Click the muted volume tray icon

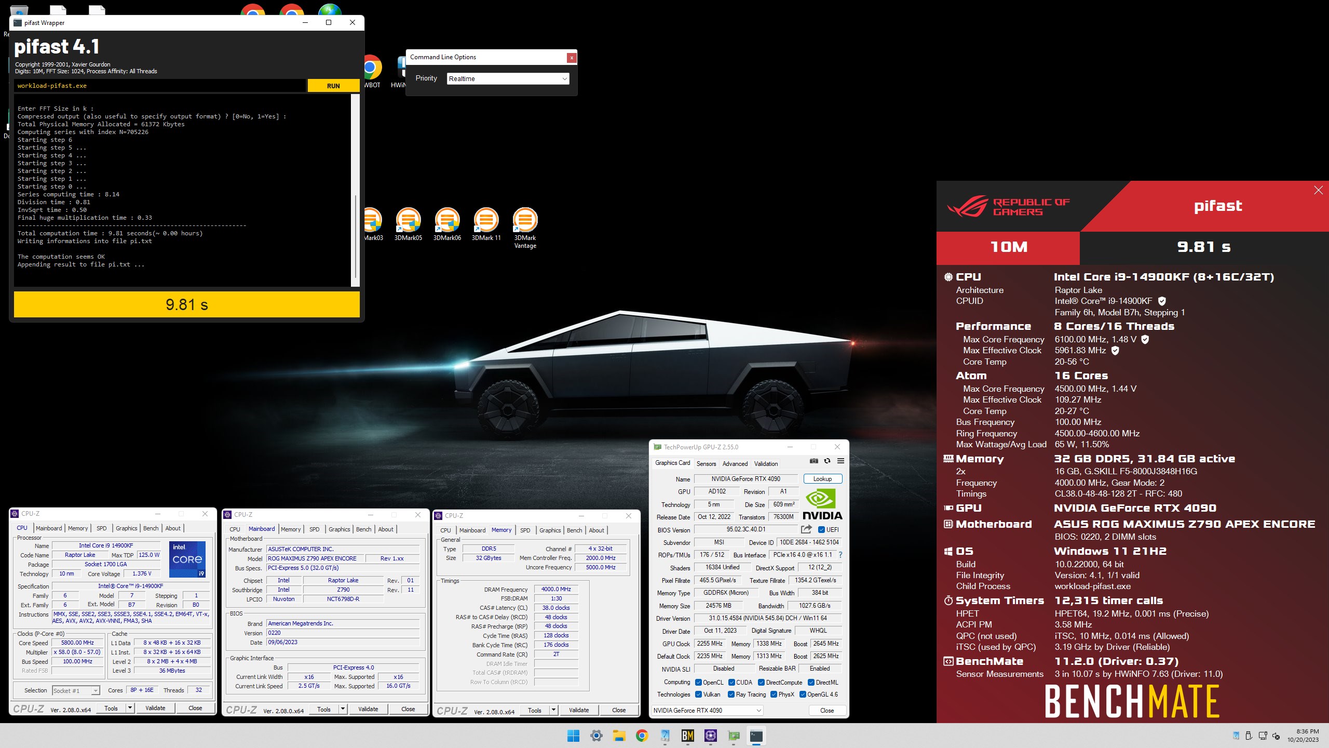click(1276, 736)
